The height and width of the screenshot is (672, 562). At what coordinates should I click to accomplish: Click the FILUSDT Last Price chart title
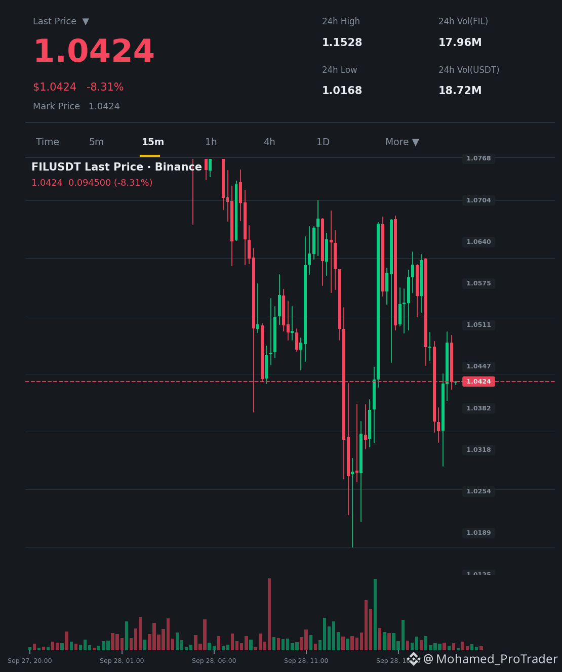pyautogui.click(x=116, y=167)
